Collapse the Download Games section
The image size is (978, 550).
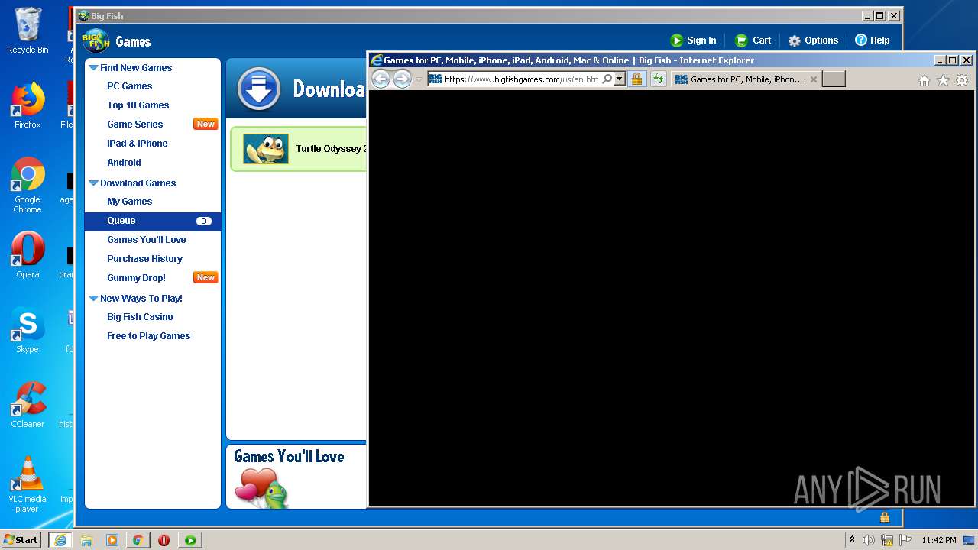click(x=93, y=183)
